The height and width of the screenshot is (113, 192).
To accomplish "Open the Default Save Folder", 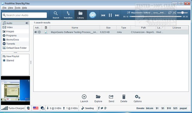I will pyautogui.click(x=15, y=48).
